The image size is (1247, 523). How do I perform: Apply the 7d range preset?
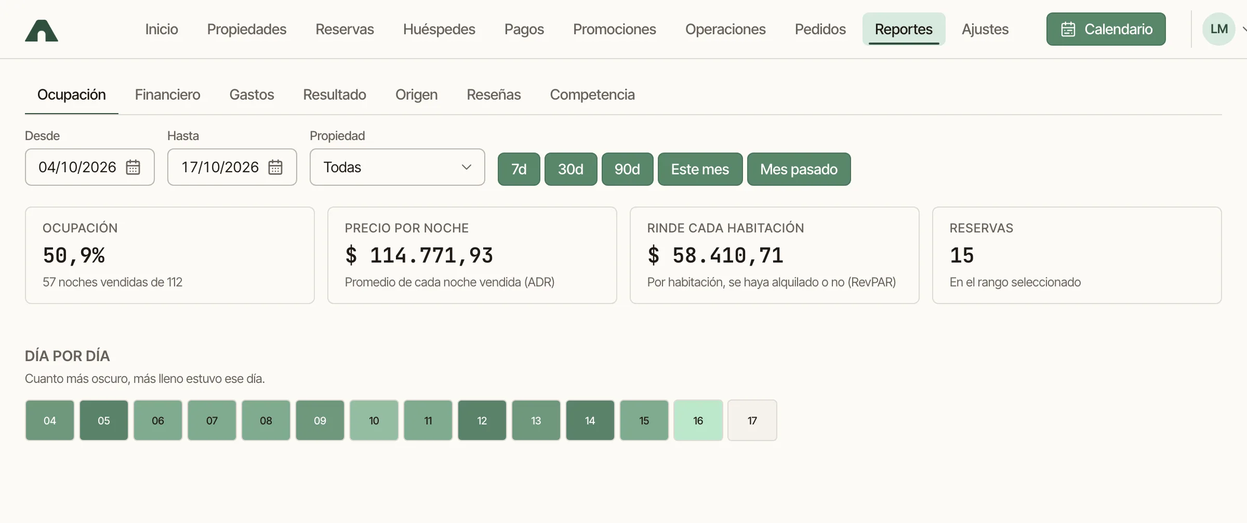(519, 169)
